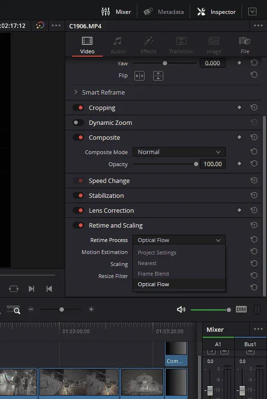Expand the Smart Reframe section
Screen dimensions: 267x399
pos(75,92)
